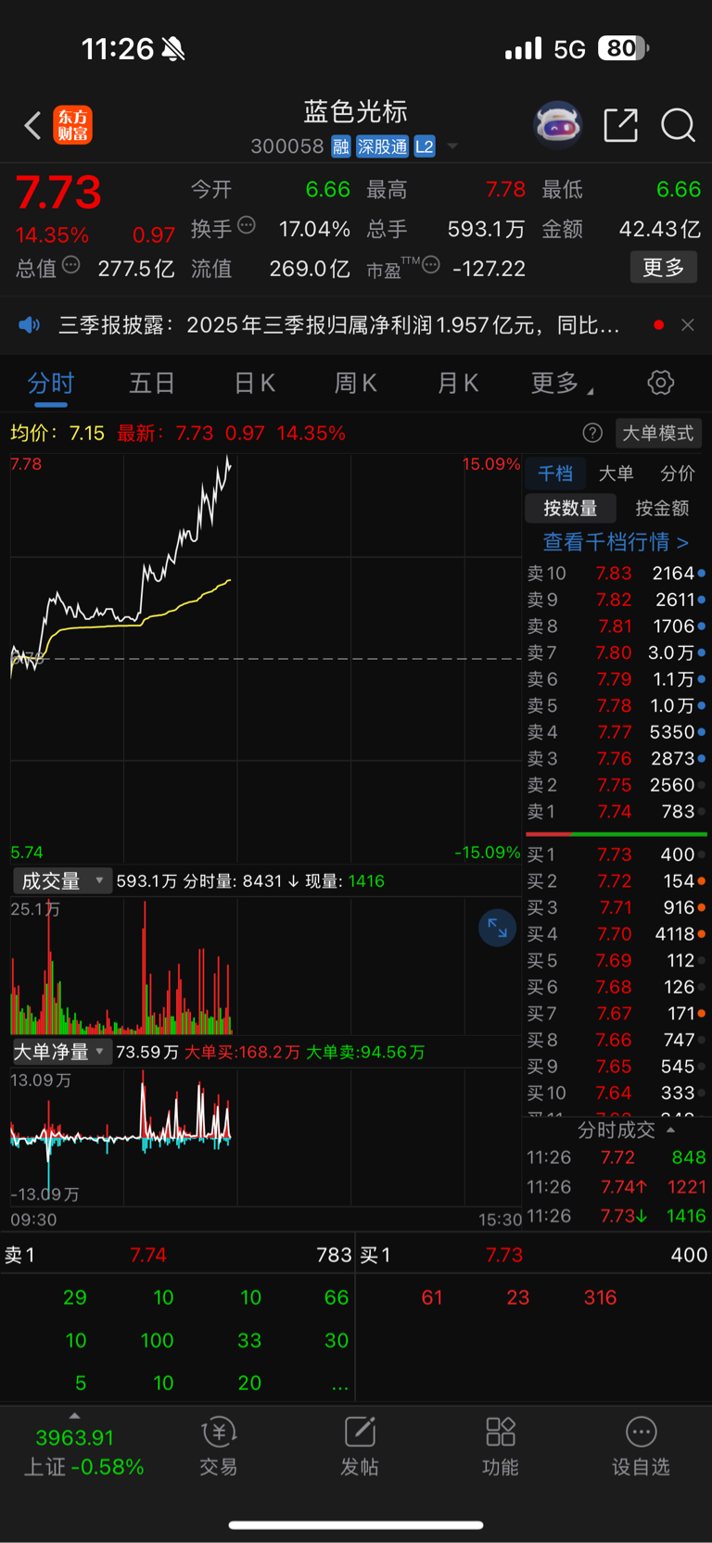
Task: Select the 买4 7.70 order row
Action: pyautogui.click(x=617, y=934)
